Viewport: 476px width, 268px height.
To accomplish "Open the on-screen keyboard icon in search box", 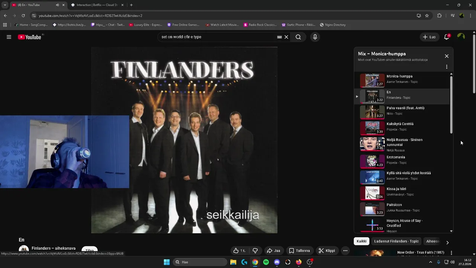I will coord(280,37).
